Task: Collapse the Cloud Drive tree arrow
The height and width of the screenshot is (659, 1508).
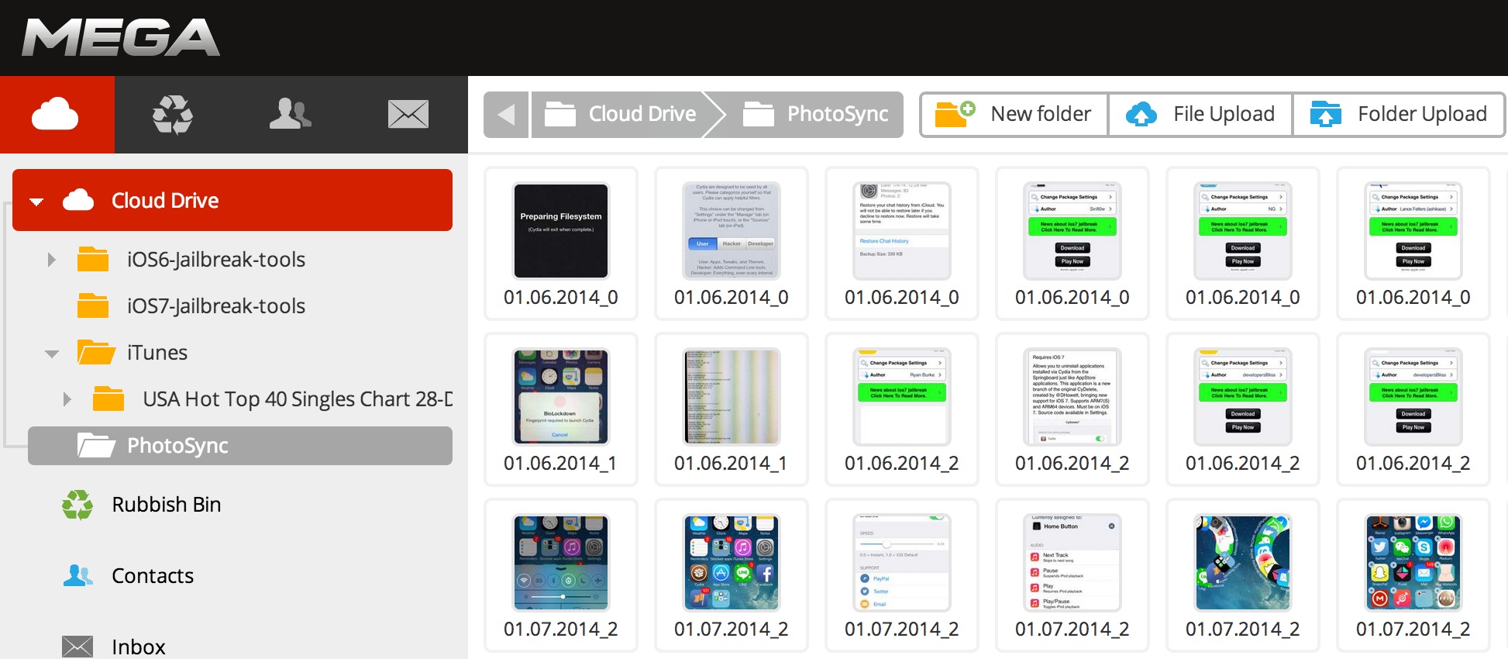Action: click(x=36, y=202)
